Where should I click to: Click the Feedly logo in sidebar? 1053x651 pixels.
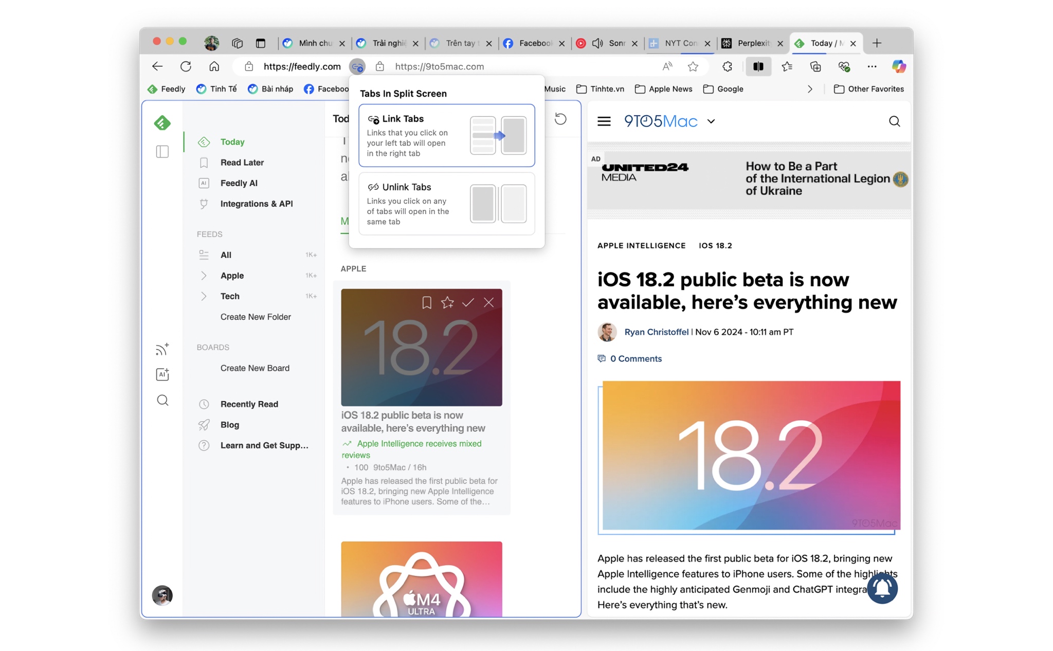coord(162,123)
